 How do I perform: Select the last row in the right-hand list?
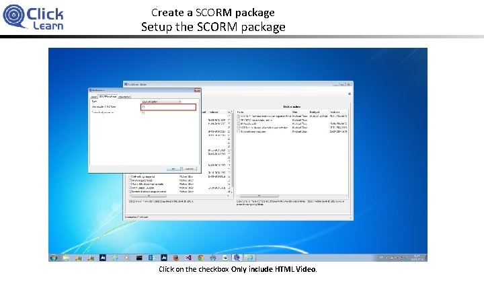[292, 131]
